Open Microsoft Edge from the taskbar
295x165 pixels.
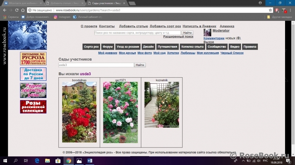[x=37, y=161]
